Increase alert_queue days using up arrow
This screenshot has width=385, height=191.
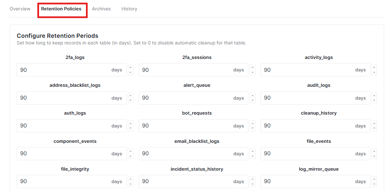(253, 95)
